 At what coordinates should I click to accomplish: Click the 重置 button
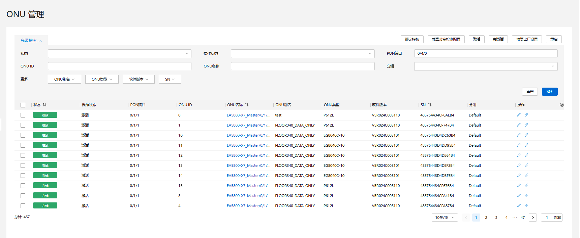(530, 92)
